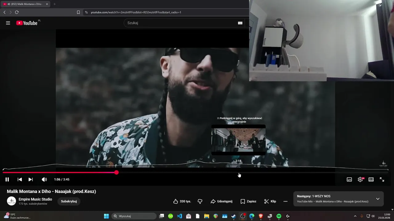Skip to previous video in playlist
The width and height of the screenshot is (394, 221).
20,180
